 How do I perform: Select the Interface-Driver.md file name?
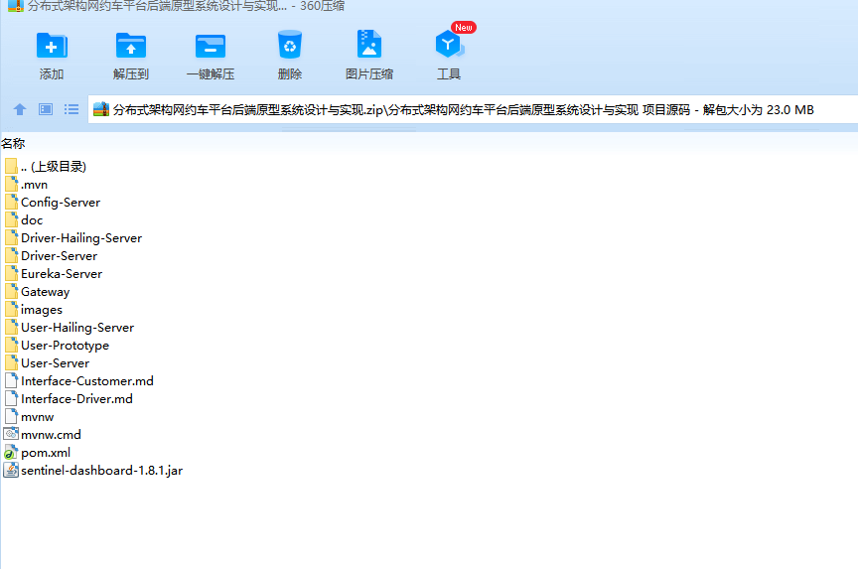tap(76, 399)
